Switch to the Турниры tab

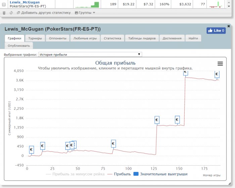click(35, 38)
